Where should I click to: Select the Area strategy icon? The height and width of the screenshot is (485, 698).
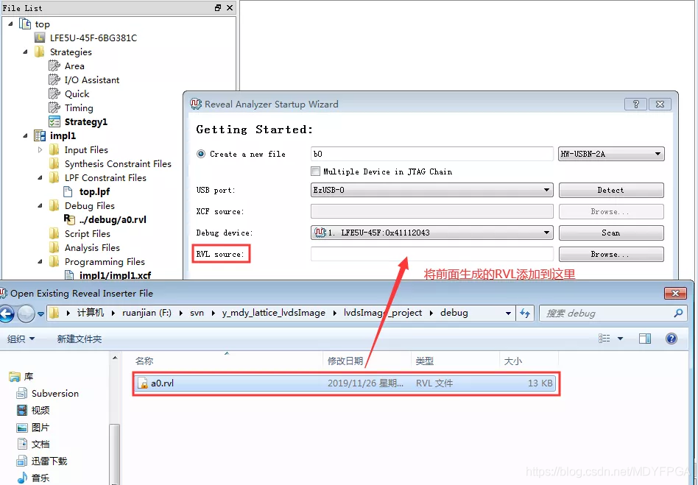click(x=54, y=66)
